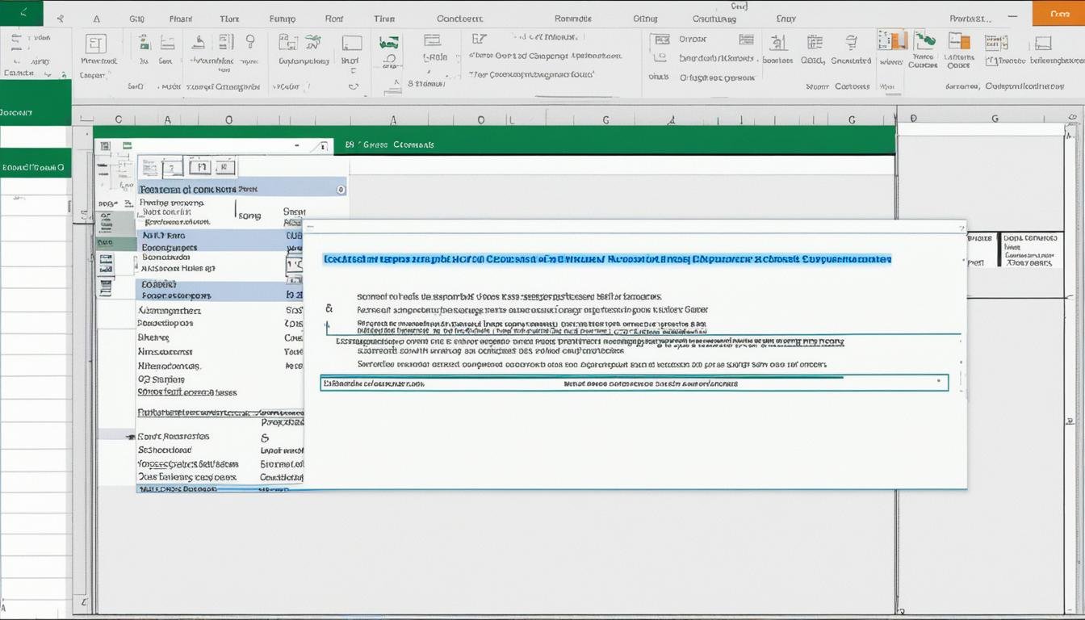Select the column header "C"
Viewport: 1085px width, 620px height.
click(x=118, y=119)
